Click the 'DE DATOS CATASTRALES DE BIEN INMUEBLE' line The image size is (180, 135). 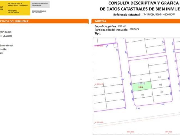point(140,9)
